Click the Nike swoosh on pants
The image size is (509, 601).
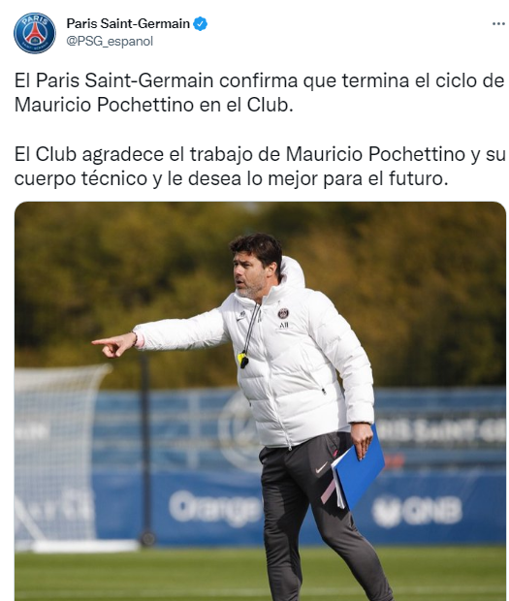point(321,467)
